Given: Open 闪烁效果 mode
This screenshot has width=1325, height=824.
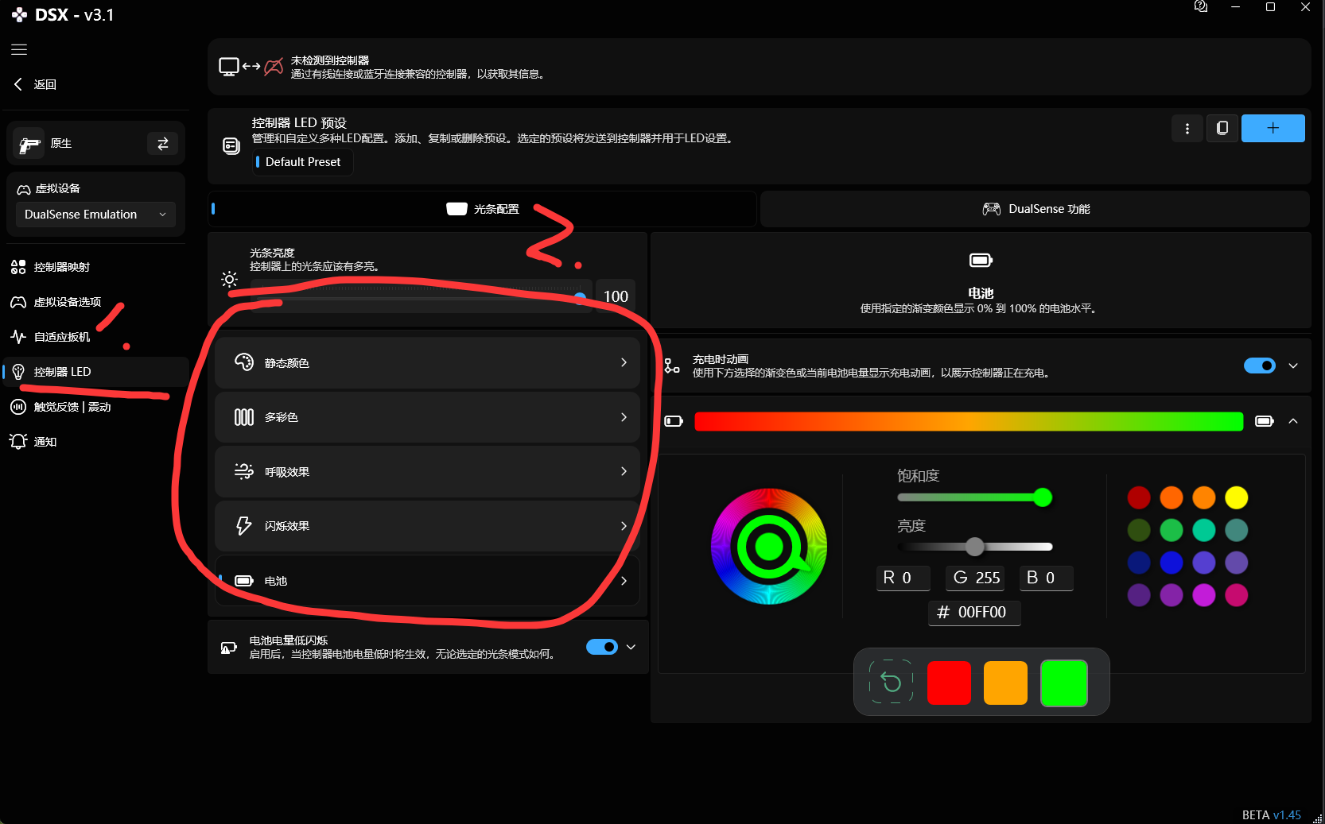Looking at the screenshot, I should point(427,526).
